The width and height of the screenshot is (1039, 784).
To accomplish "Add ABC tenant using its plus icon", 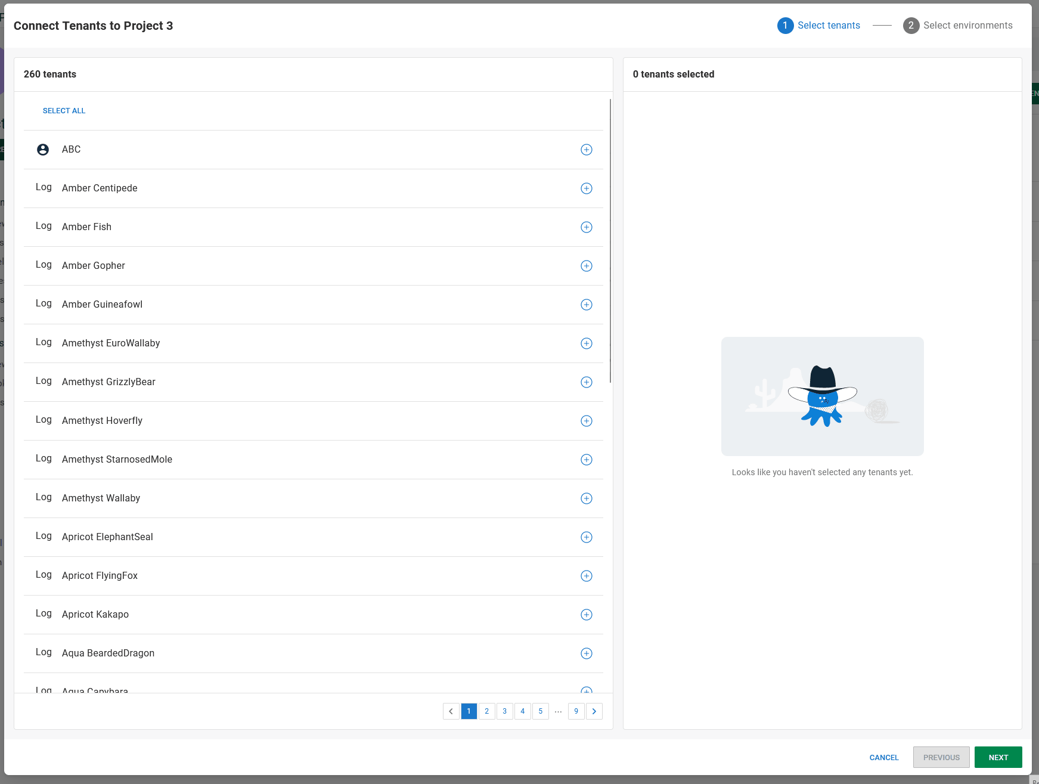I will 587,150.
